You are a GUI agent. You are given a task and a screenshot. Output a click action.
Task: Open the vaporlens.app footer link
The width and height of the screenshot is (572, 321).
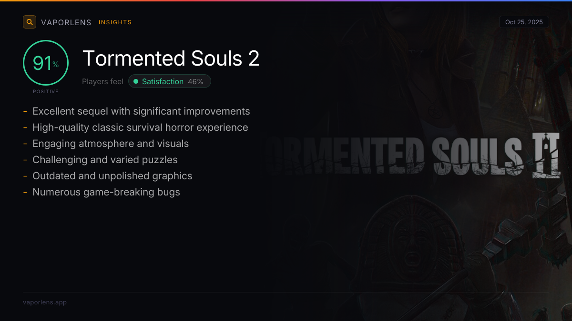[x=45, y=302]
